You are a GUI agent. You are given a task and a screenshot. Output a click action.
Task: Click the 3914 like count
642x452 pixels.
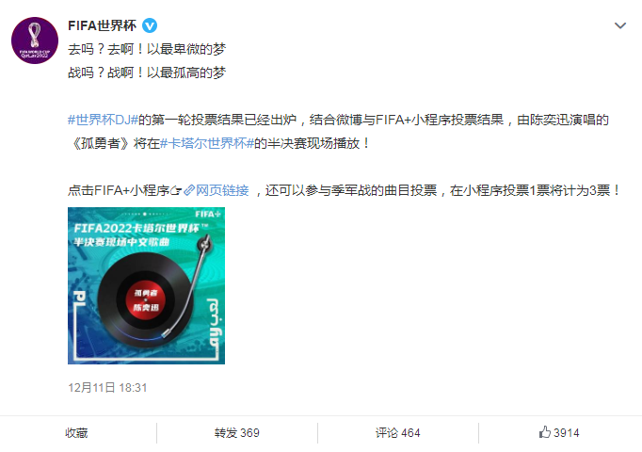coord(567,433)
